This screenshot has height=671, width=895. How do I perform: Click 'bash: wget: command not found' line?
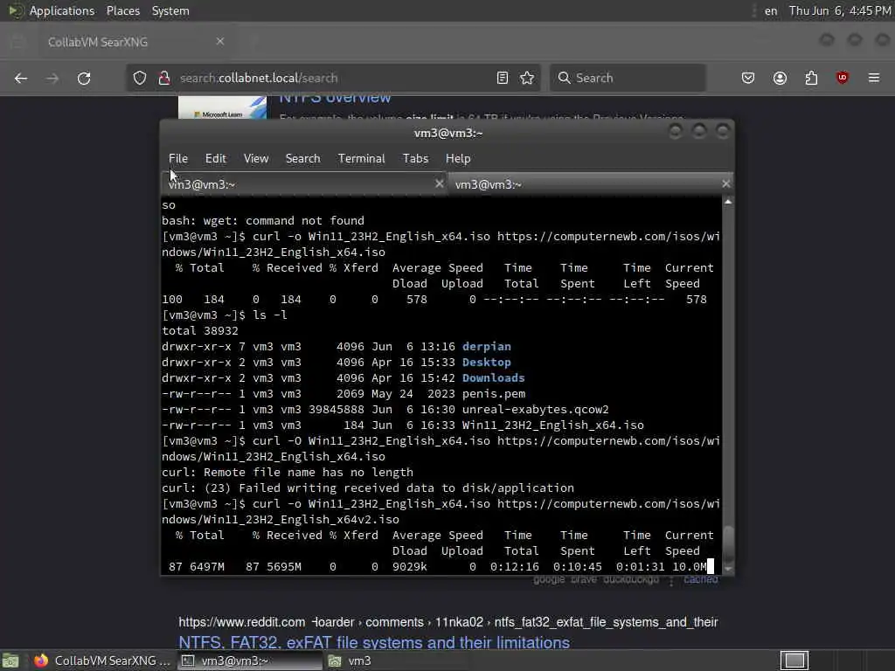pyautogui.click(x=262, y=221)
